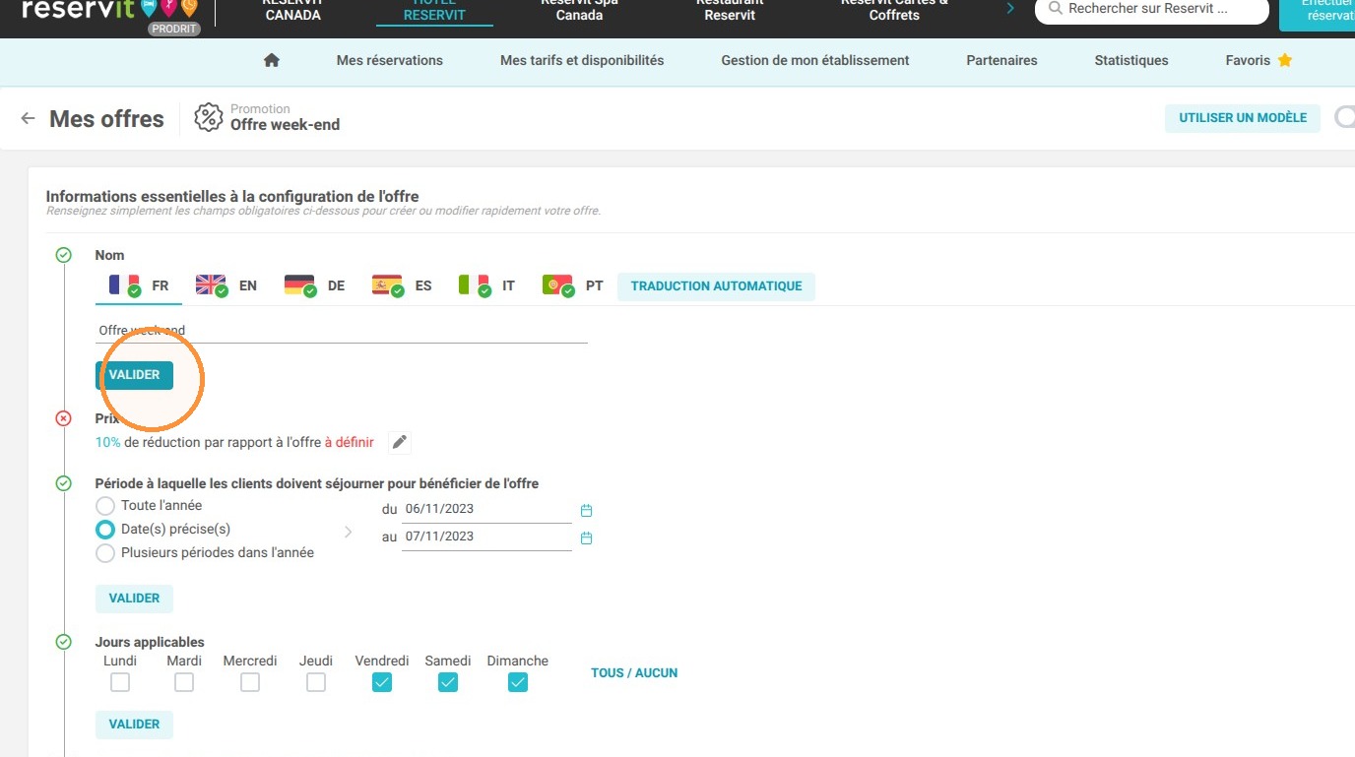Click TOUS / AUCUN link
Viewport: 1355px width, 757px height.
634,673
